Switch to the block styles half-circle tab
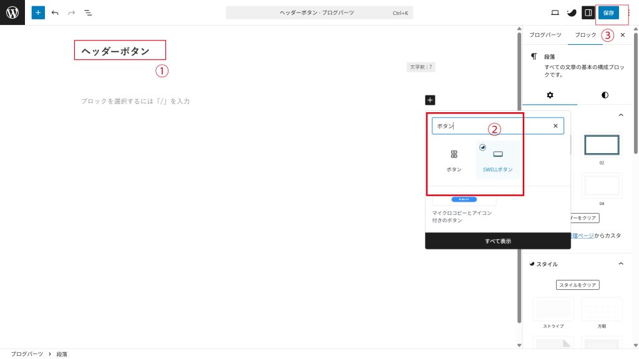Image resolution: width=639 pixels, height=359 pixels. [x=605, y=95]
